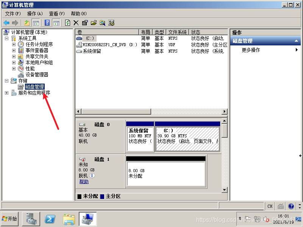The height and width of the screenshot is (227, 303).
Task: Click the volume icon in system tray
Action: tap(267, 219)
